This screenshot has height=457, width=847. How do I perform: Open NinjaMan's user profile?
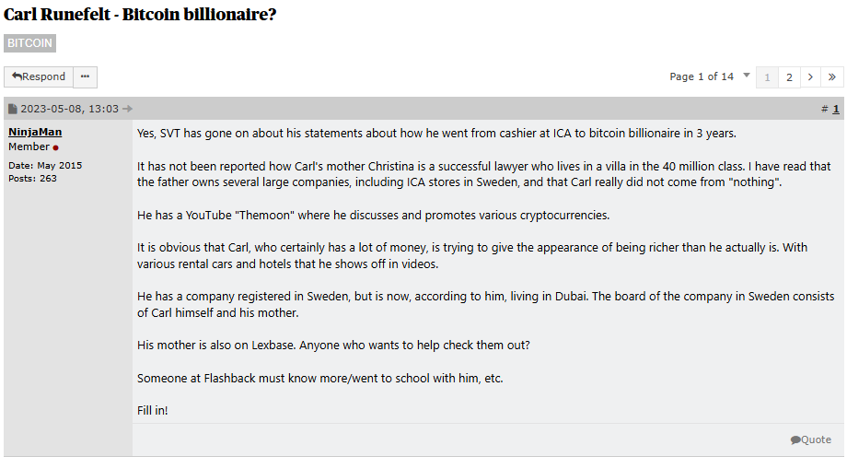(35, 132)
